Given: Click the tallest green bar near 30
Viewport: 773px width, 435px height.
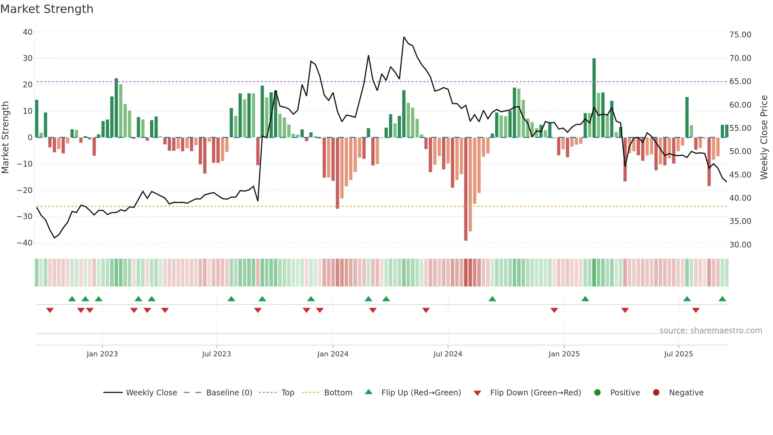Looking at the screenshot, I should (594, 98).
